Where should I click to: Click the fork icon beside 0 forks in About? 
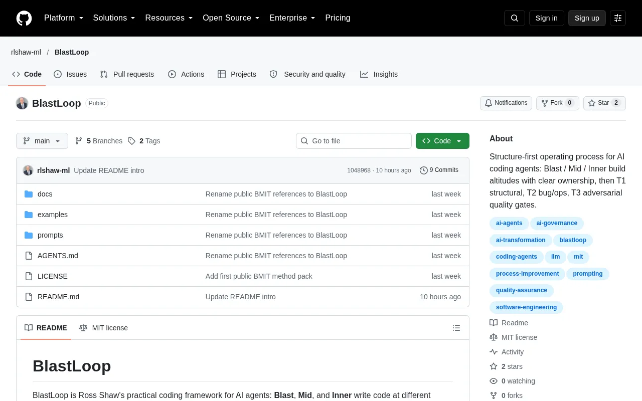494,395
